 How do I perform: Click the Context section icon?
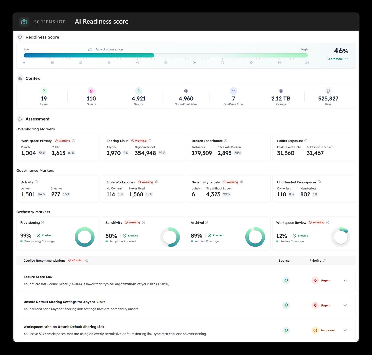pos(20,78)
